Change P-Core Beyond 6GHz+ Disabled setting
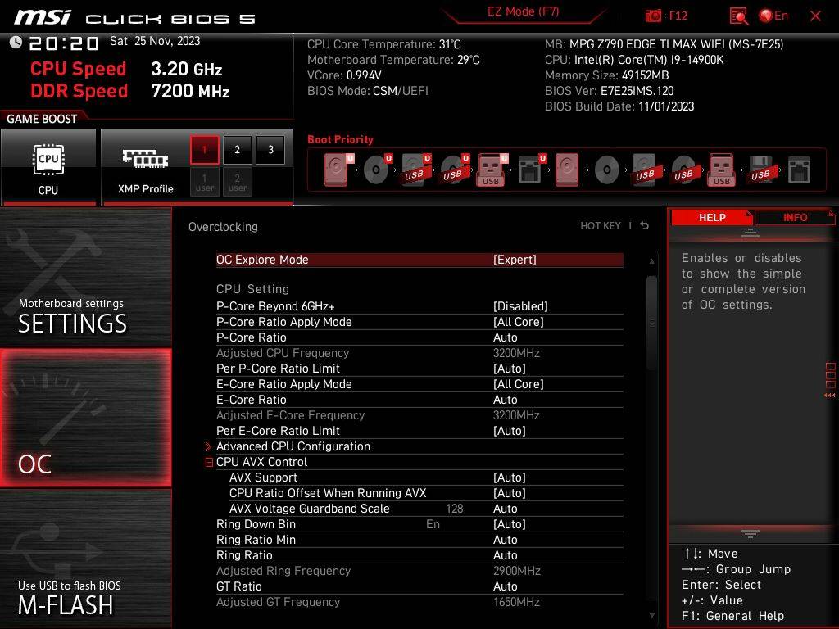 pos(419,306)
